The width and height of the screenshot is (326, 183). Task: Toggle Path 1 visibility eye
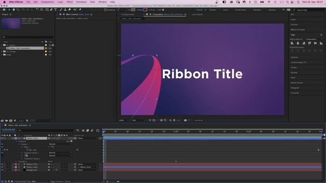tap(2, 147)
